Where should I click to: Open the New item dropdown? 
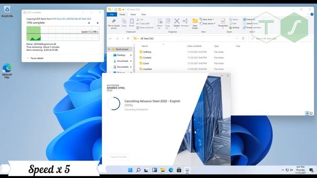(x=207, y=19)
